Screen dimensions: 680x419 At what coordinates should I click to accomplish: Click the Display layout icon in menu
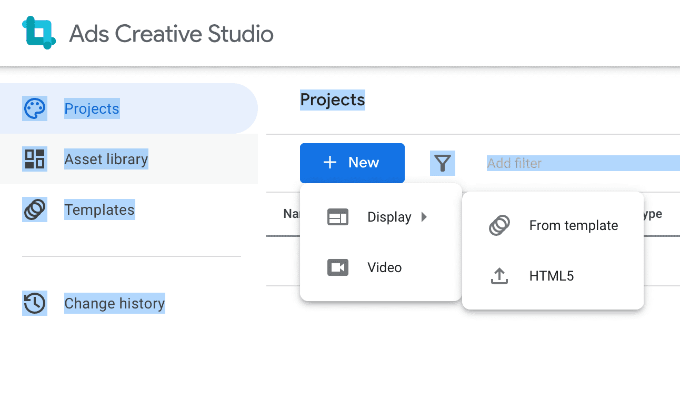click(x=338, y=217)
